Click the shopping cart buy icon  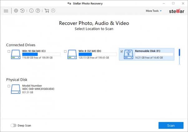coord(47,11)
